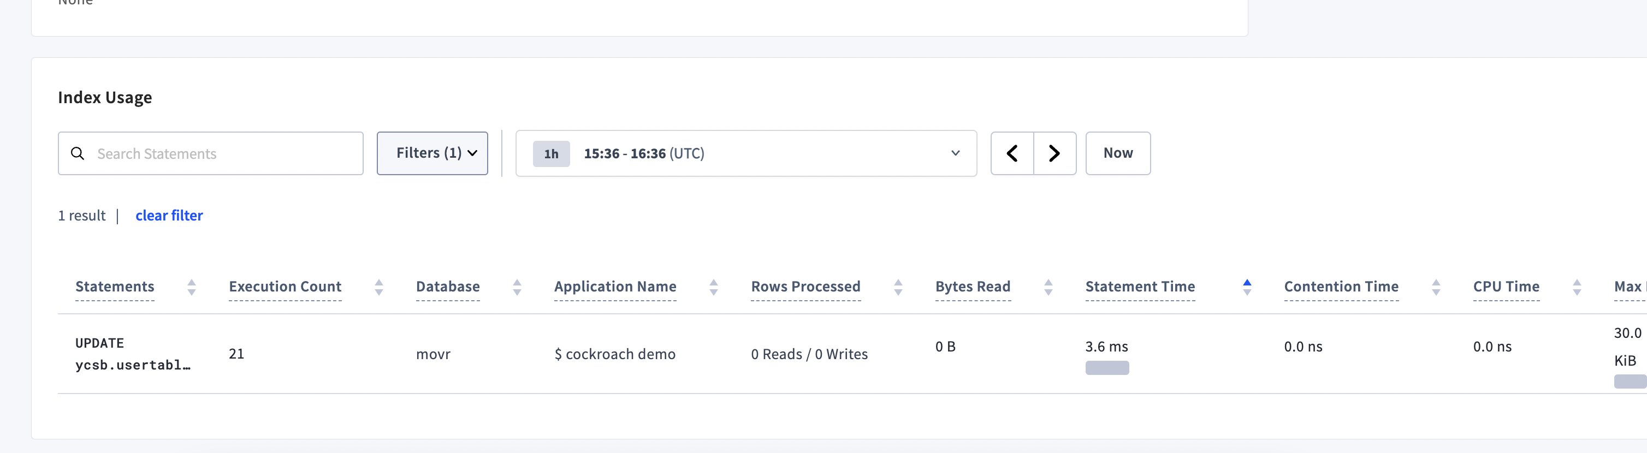Open the Filters (1) dropdown
The width and height of the screenshot is (1647, 453).
pyautogui.click(x=432, y=153)
